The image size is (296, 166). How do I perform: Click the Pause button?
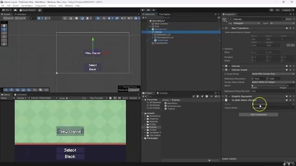[148, 10]
